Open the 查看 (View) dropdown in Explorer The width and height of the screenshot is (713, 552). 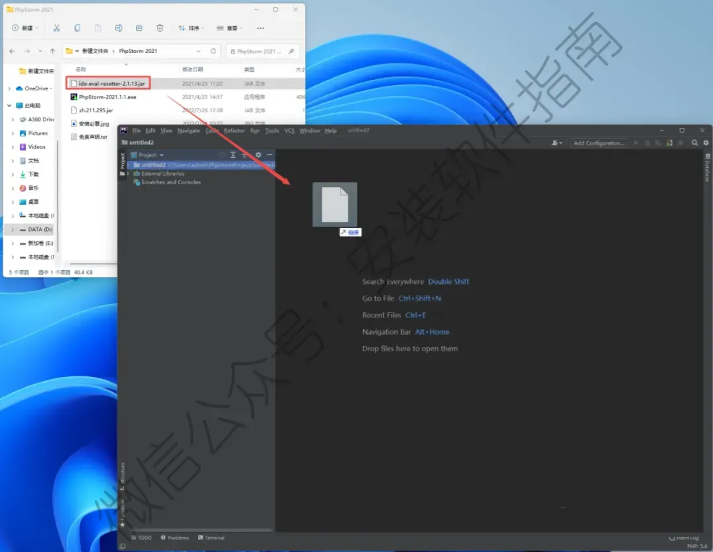point(230,28)
